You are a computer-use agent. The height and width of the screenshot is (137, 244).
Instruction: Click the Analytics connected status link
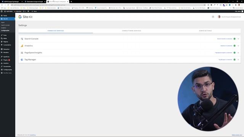point(226,46)
